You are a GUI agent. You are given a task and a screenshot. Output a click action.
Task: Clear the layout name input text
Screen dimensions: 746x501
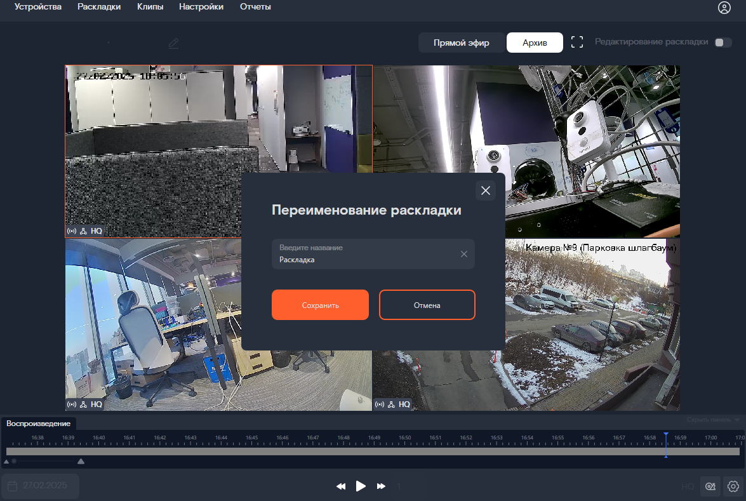(464, 254)
